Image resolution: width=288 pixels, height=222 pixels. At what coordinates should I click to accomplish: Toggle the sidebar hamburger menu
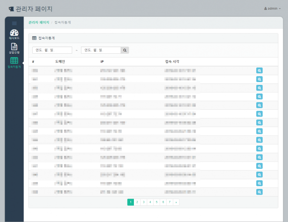pyautogui.click(x=14, y=23)
